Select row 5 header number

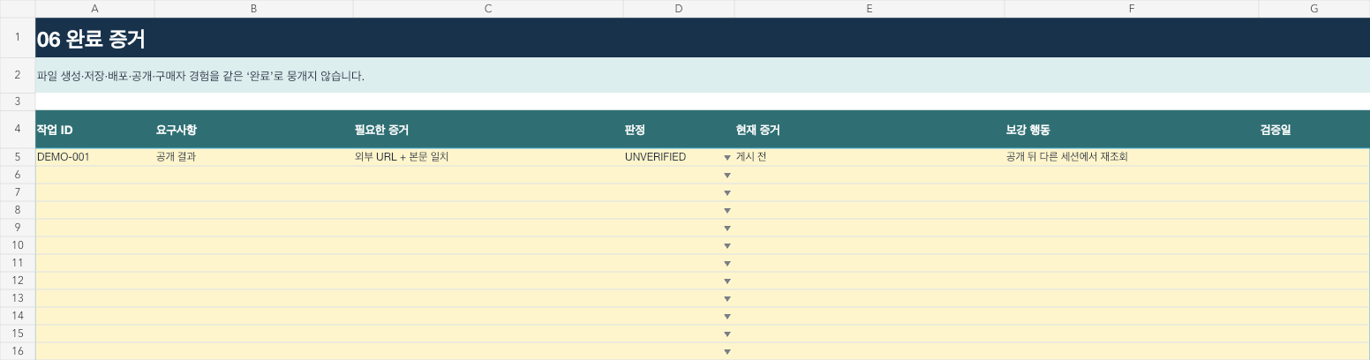click(x=18, y=157)
